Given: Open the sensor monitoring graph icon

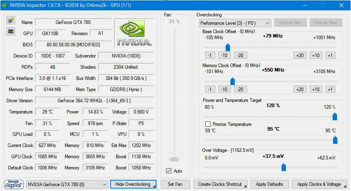Looking at the screenshot, I should [10, 31].
